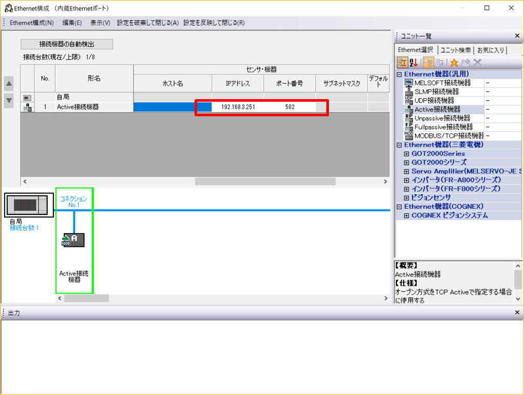The height and width of the screenshot is (395, 524).
Task: Click the diagram's horizontal scrollbar thumb
Action: tap(87, 298)
